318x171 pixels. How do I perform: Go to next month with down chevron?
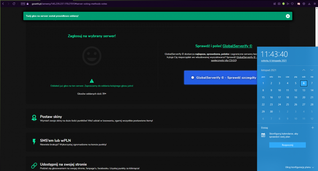pyautogui.click(x=312, y=70)
